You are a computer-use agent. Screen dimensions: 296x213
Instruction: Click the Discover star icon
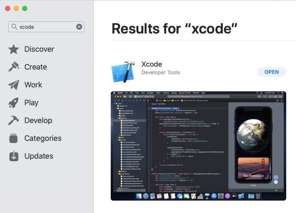(14, 49)
